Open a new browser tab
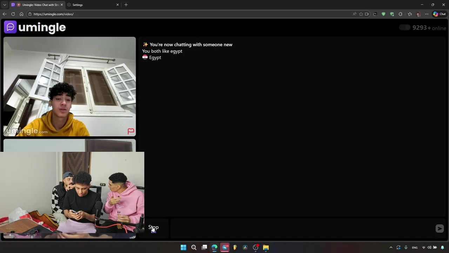This screenshot has height=253, width=449. (126, 5)
